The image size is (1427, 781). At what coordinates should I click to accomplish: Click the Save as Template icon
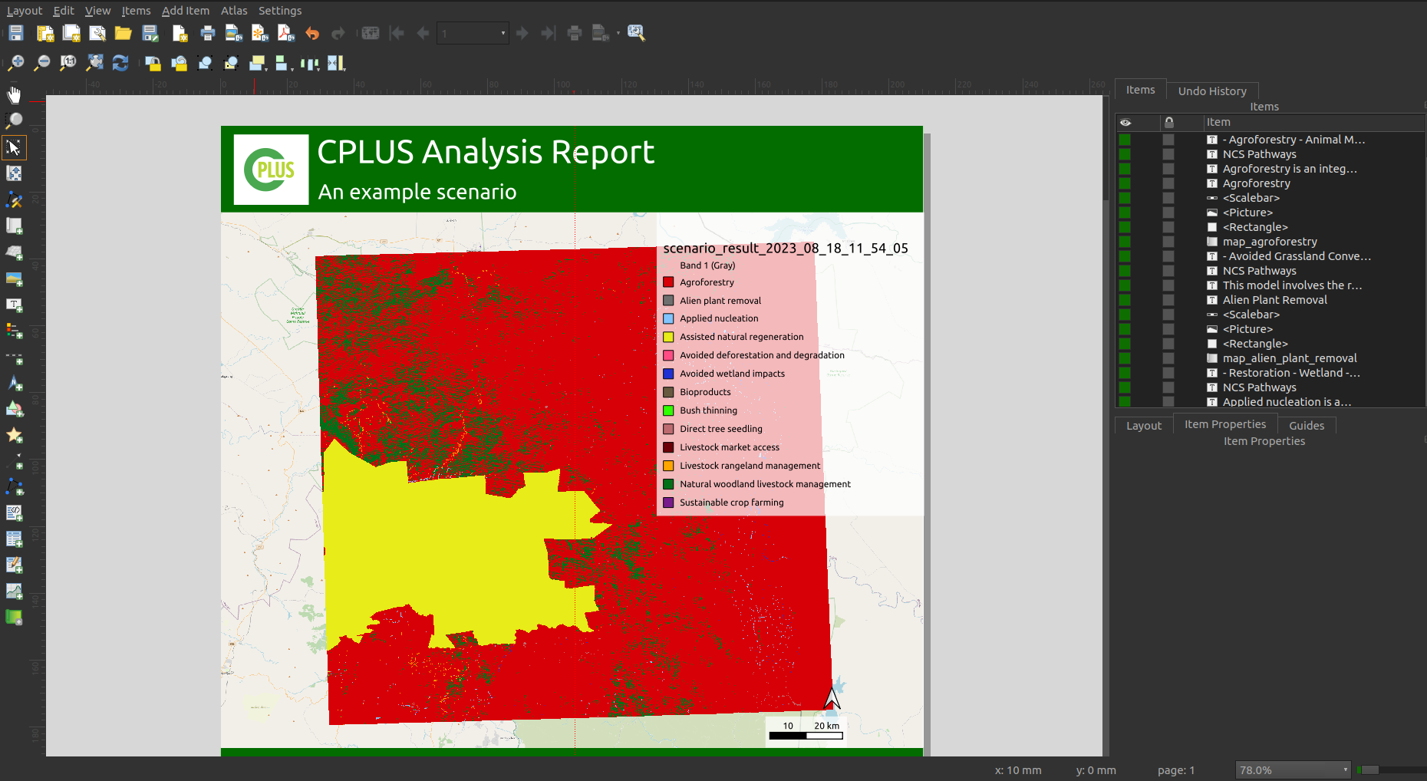tap(150, 33)
